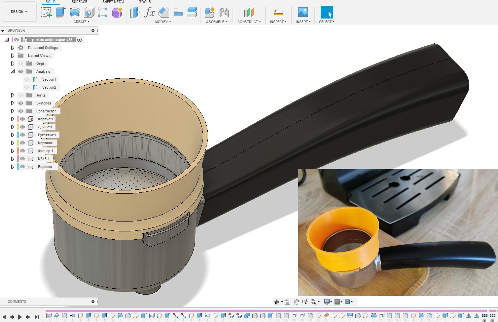Expand the Корзина:1 component
The image size is (498, 322).
13,143
